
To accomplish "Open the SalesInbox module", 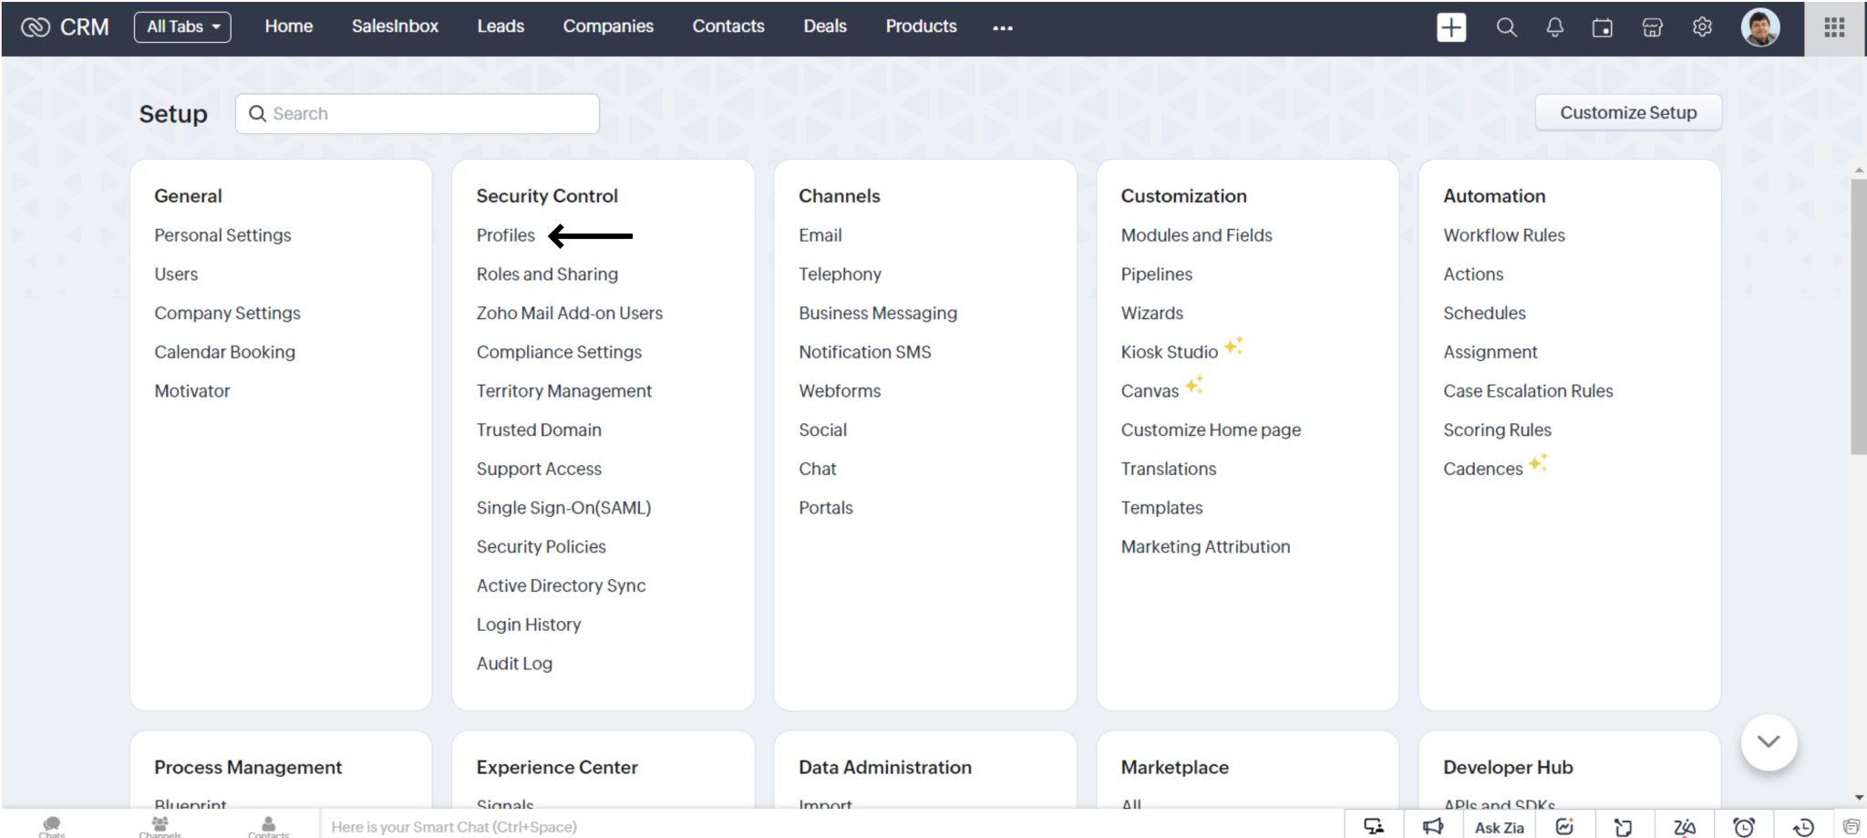I will 394,26.
